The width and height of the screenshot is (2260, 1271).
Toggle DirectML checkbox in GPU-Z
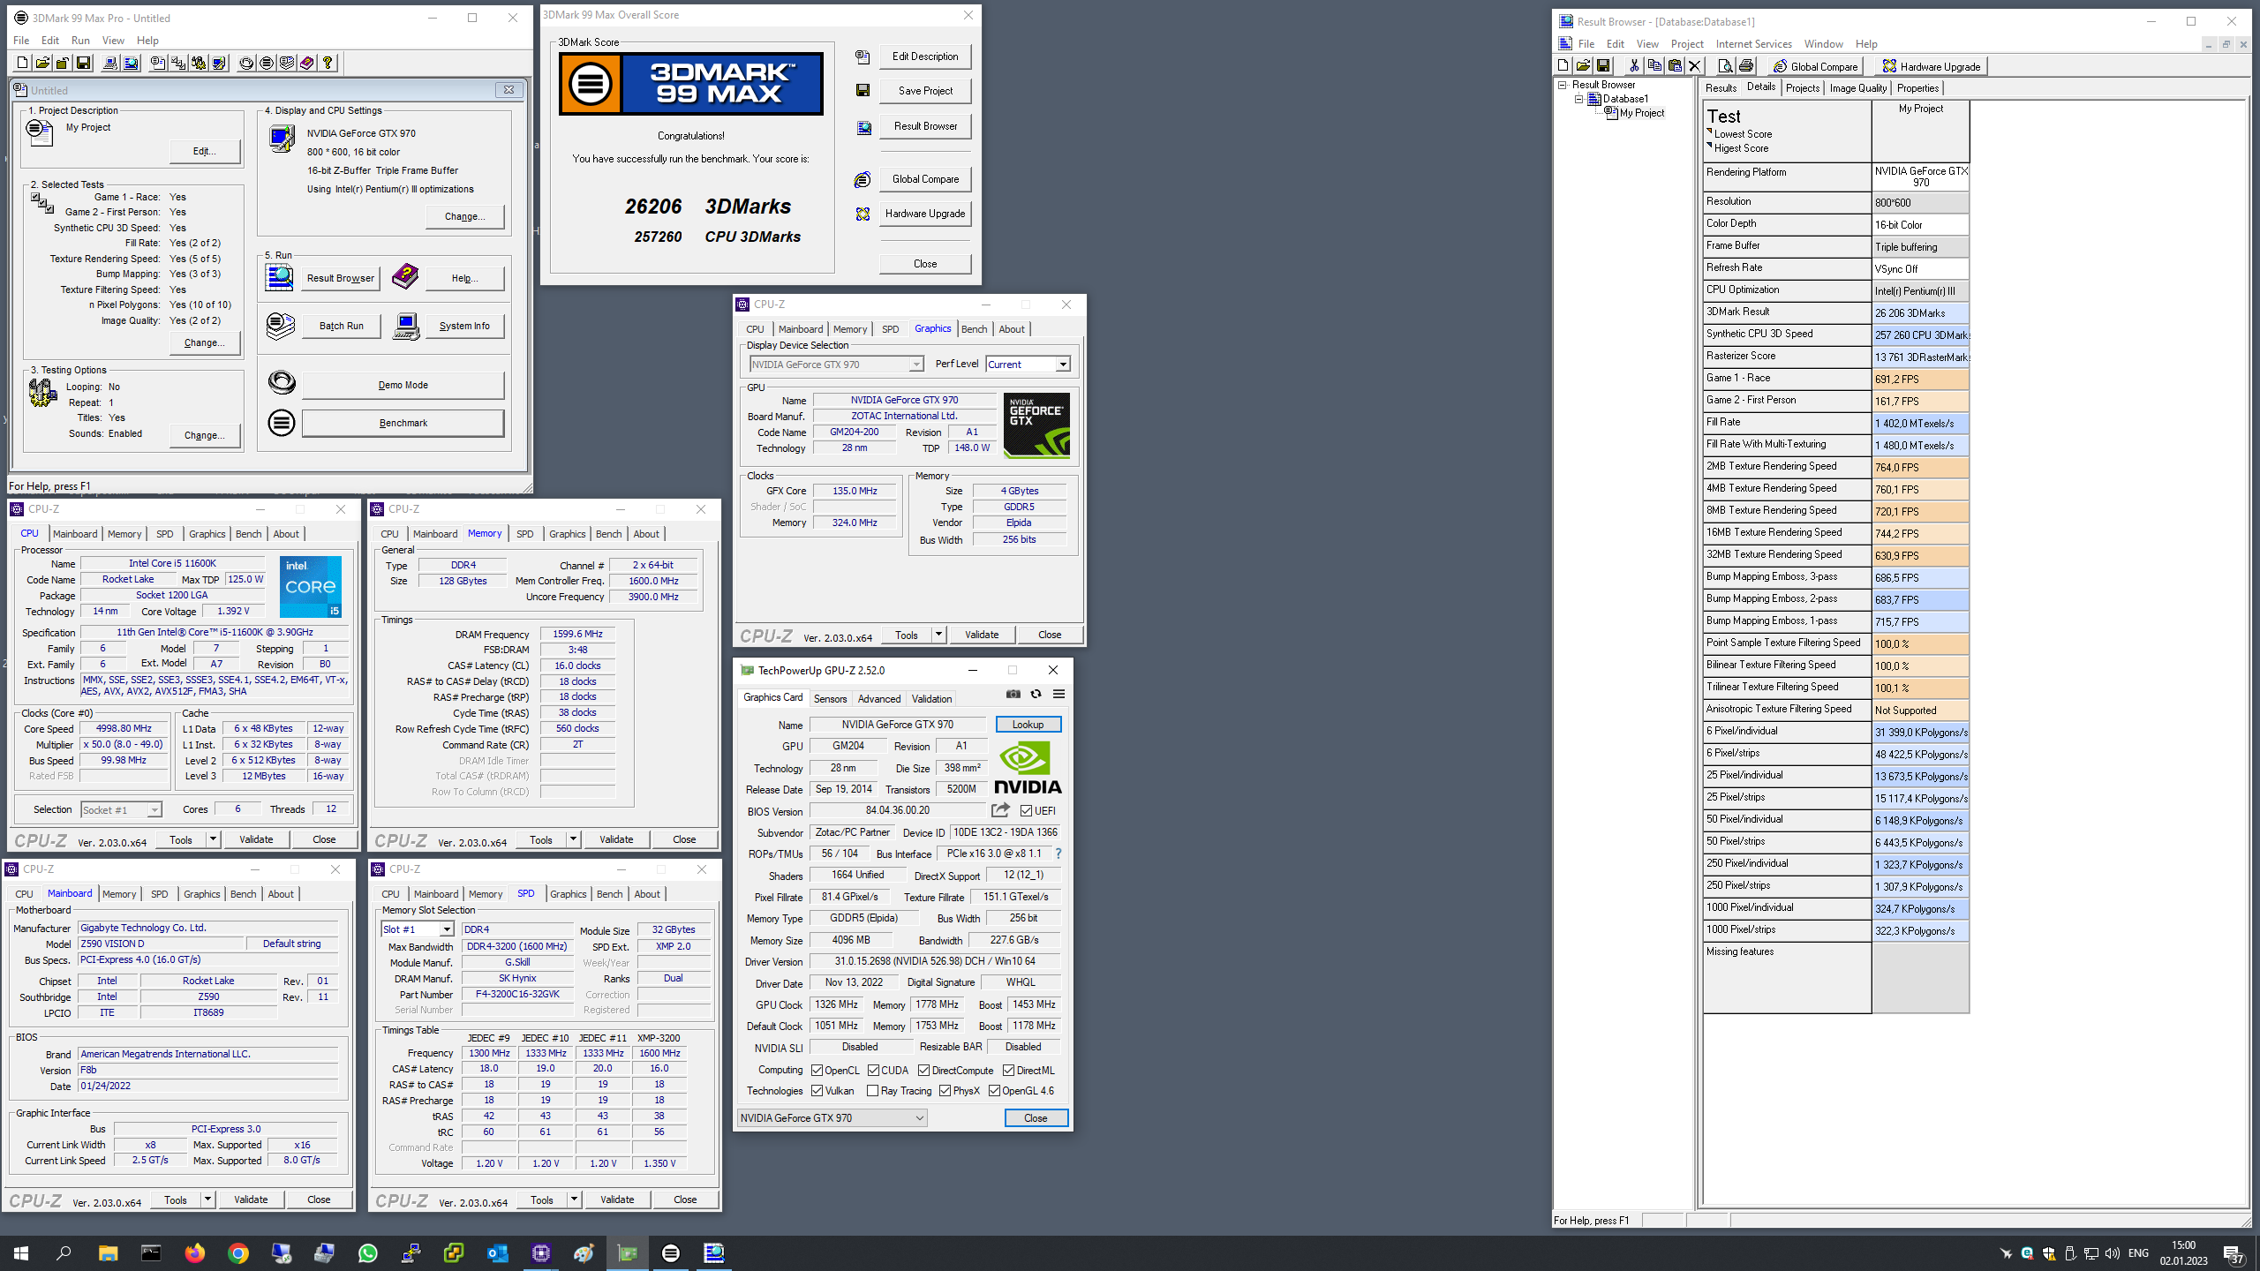pyautogui.click(x=1008, y=1071)
